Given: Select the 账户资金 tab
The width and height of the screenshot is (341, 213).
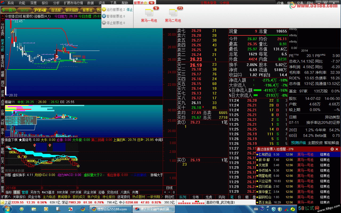Looking at the screenshot, I should point(94,197).
